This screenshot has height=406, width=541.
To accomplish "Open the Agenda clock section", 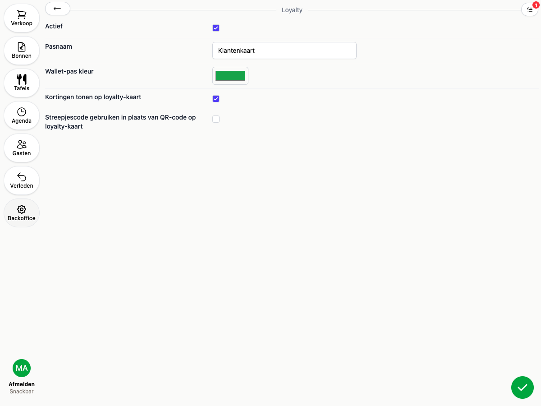I will click(x=22, y=115).
